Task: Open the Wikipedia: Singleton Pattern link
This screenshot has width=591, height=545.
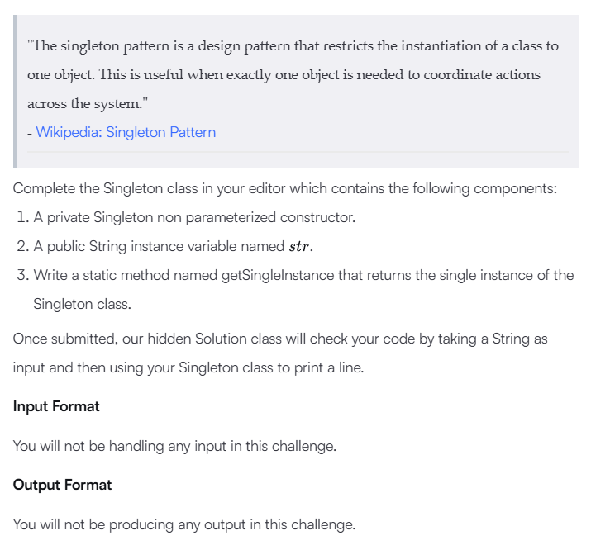Action: (126, 132)
